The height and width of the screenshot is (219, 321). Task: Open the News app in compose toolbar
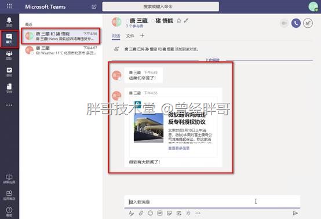tap(179, 213)
